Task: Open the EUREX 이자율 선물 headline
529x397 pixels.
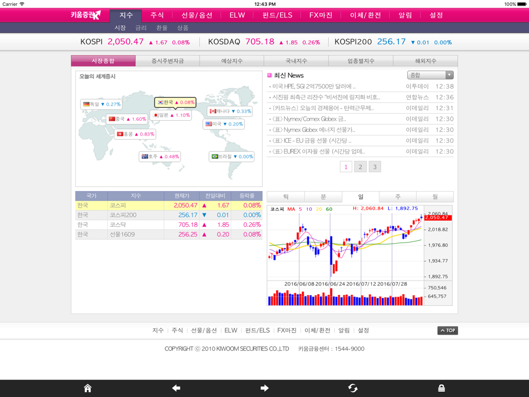Action: pyautogui.click(x=318, y=151)
